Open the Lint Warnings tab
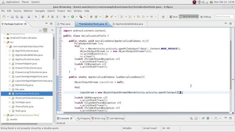 coord(115,118)
